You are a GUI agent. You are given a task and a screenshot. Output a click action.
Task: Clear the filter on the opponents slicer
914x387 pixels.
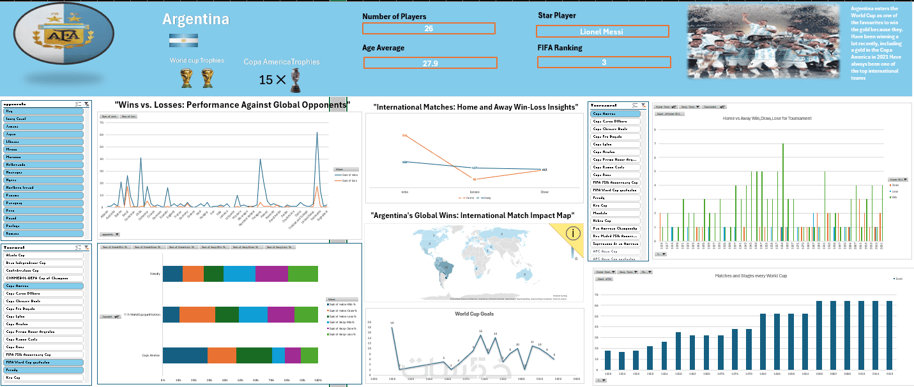(86, 103)
